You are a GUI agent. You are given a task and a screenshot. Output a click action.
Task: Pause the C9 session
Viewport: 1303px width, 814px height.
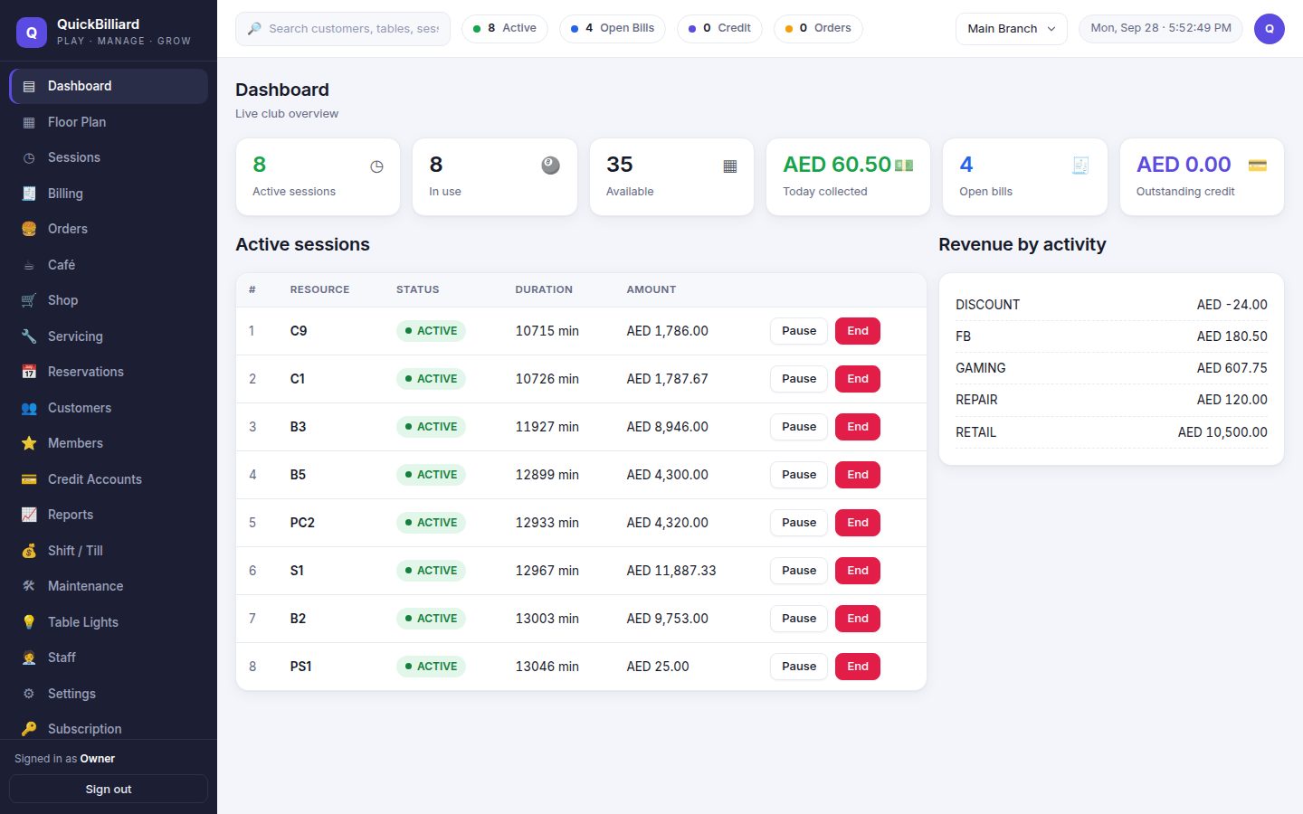[799, 331]
